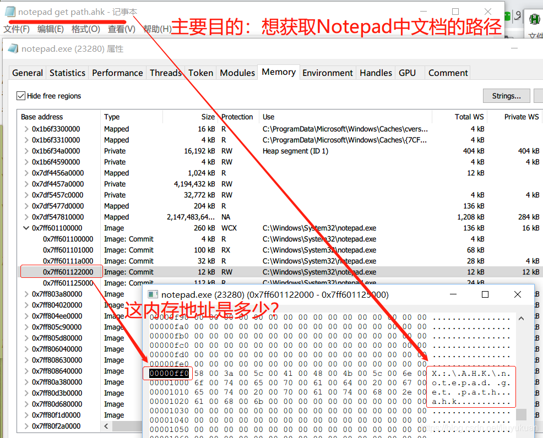Click 4,194,432 kB size cell
The height and width of the screenshot is (438, 543).
[194, 184]
